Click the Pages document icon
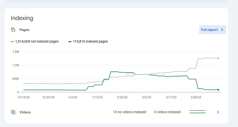Viewport: 238px width, 127px height. pos(13,30)
